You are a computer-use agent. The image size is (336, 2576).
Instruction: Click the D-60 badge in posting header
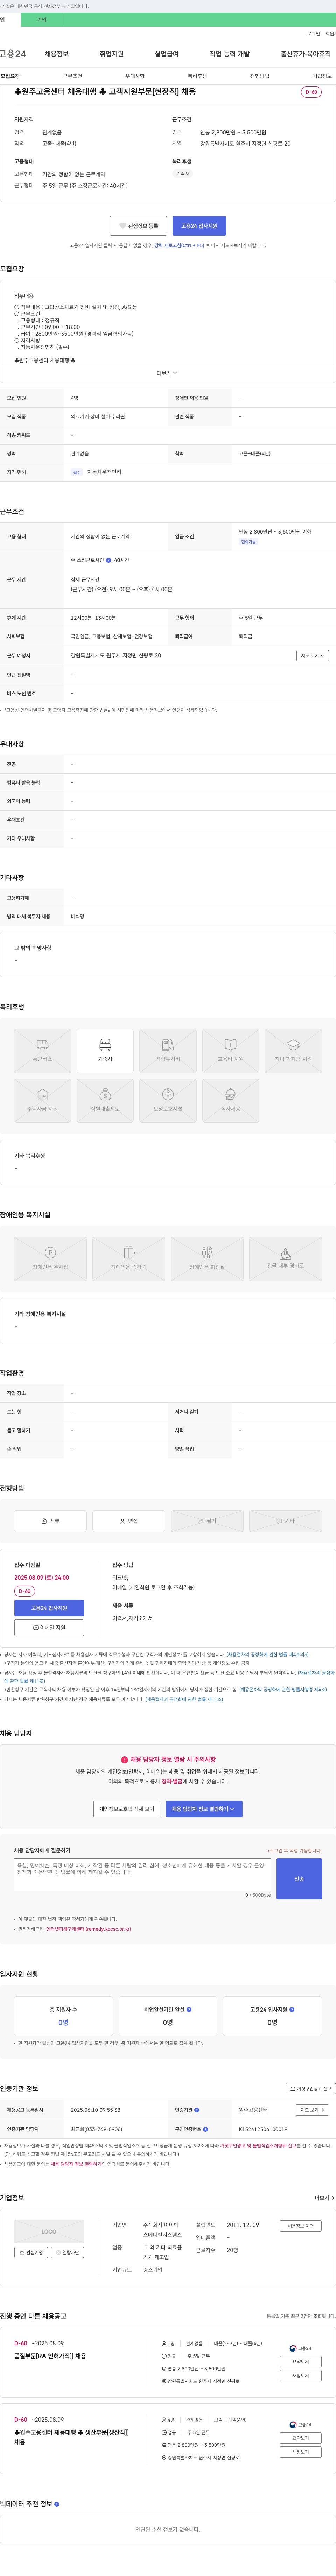(311, 92)
